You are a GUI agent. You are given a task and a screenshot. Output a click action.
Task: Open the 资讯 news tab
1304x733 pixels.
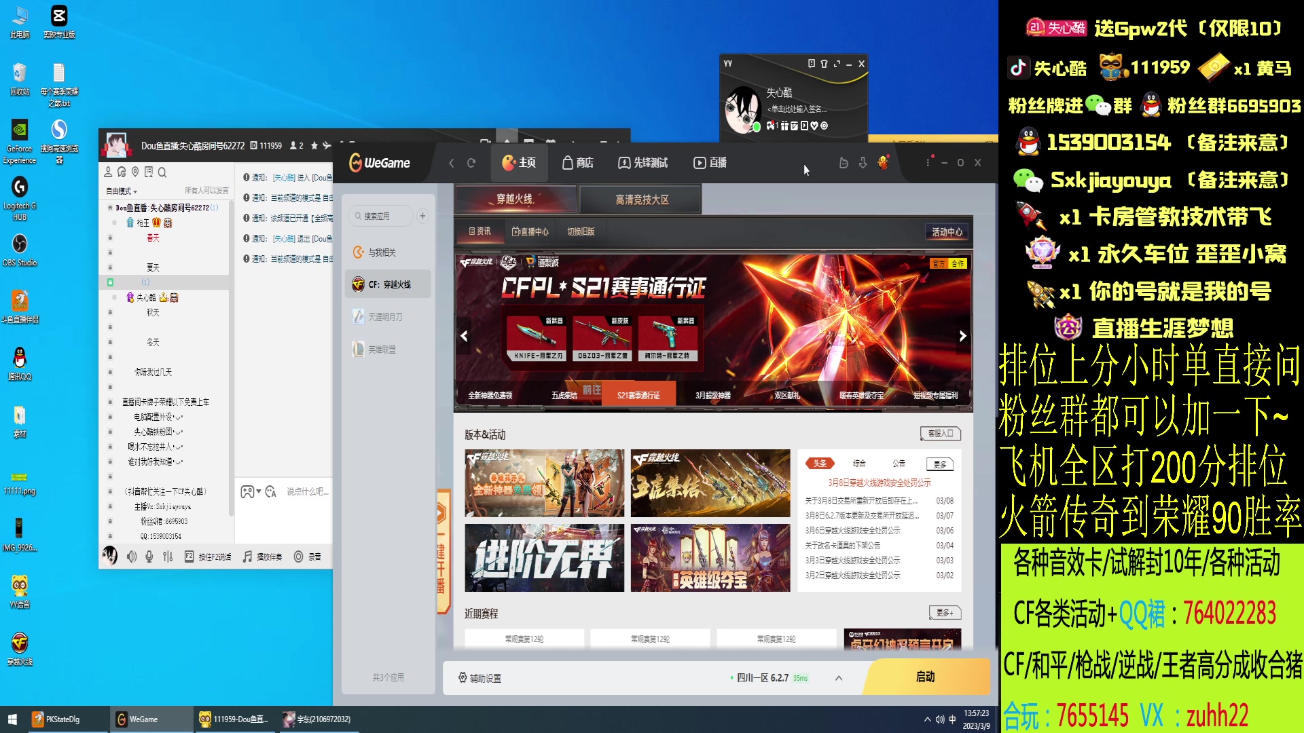479,231
